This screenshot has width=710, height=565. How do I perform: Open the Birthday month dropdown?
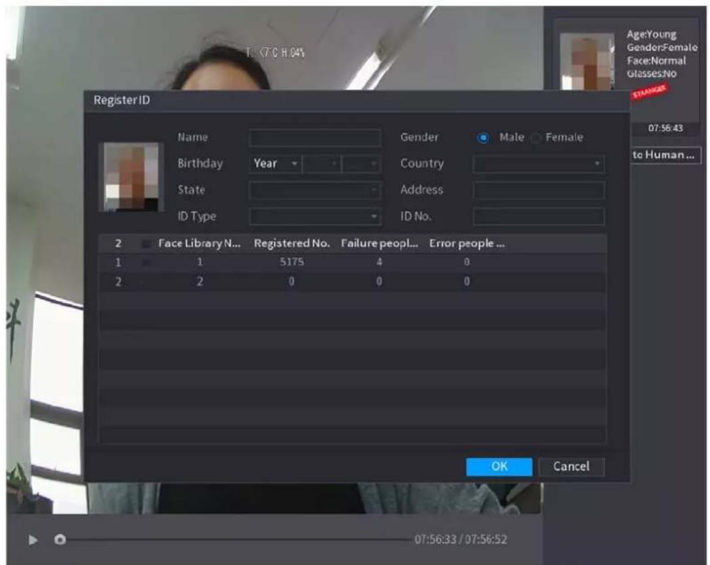[x=321, y=164]
